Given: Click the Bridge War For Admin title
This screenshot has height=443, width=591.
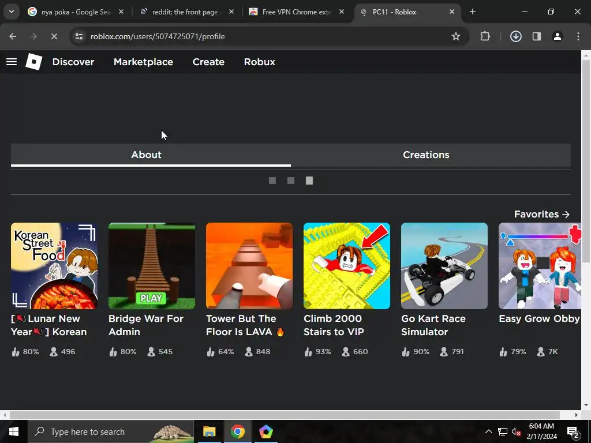Looking at the screenshot, I should pos(146,325).
